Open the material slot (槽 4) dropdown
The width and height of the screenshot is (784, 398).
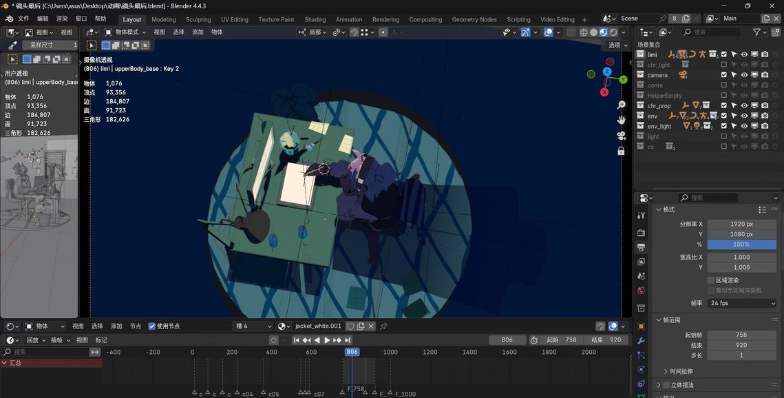coord(253,326)
